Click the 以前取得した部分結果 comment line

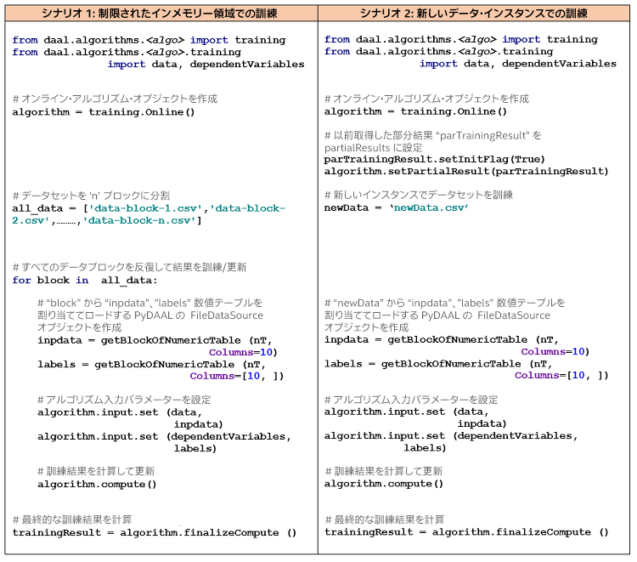tap(432, 135)
